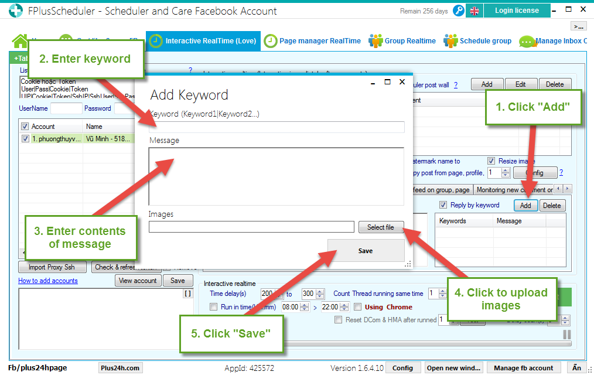Go to the green Home icon tab
Viewport: 594px width, 375px height.
point(20,41)
